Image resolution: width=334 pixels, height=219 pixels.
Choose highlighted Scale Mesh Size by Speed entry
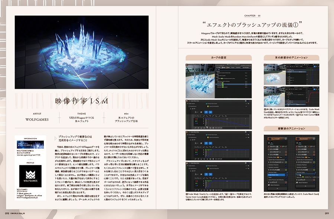[x=233, y=84]
